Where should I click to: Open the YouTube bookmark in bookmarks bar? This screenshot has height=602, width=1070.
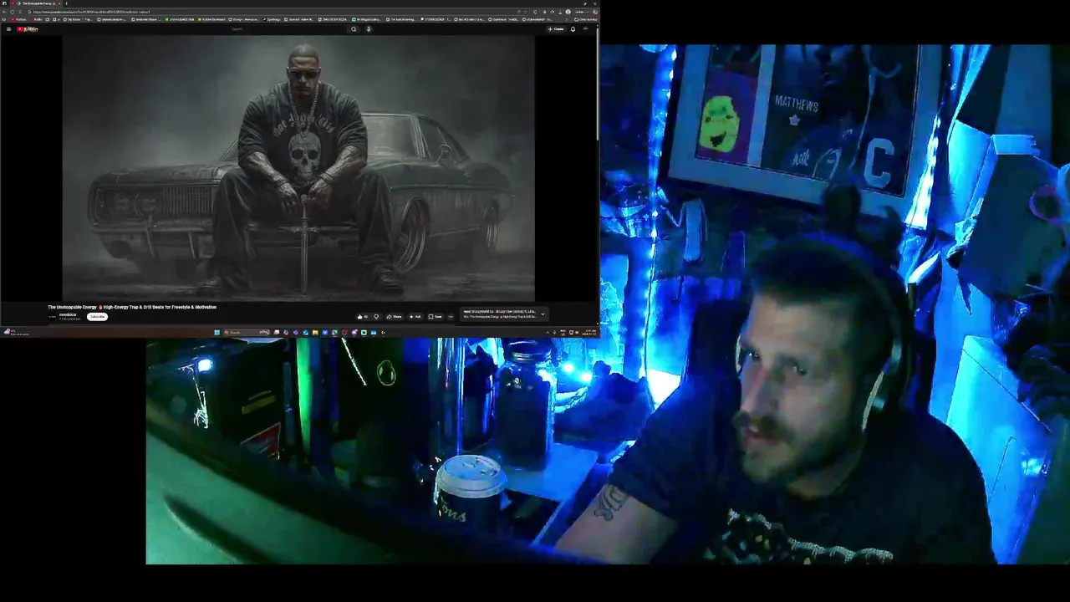coord(18,19)
